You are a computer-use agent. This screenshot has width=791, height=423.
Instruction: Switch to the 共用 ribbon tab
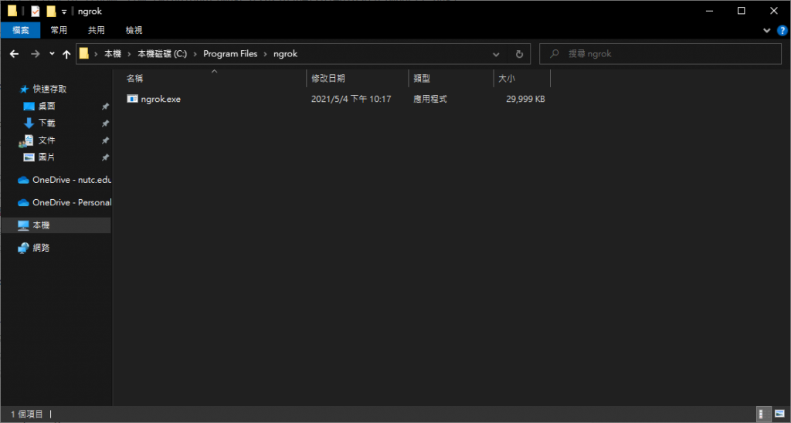[97, 30]
